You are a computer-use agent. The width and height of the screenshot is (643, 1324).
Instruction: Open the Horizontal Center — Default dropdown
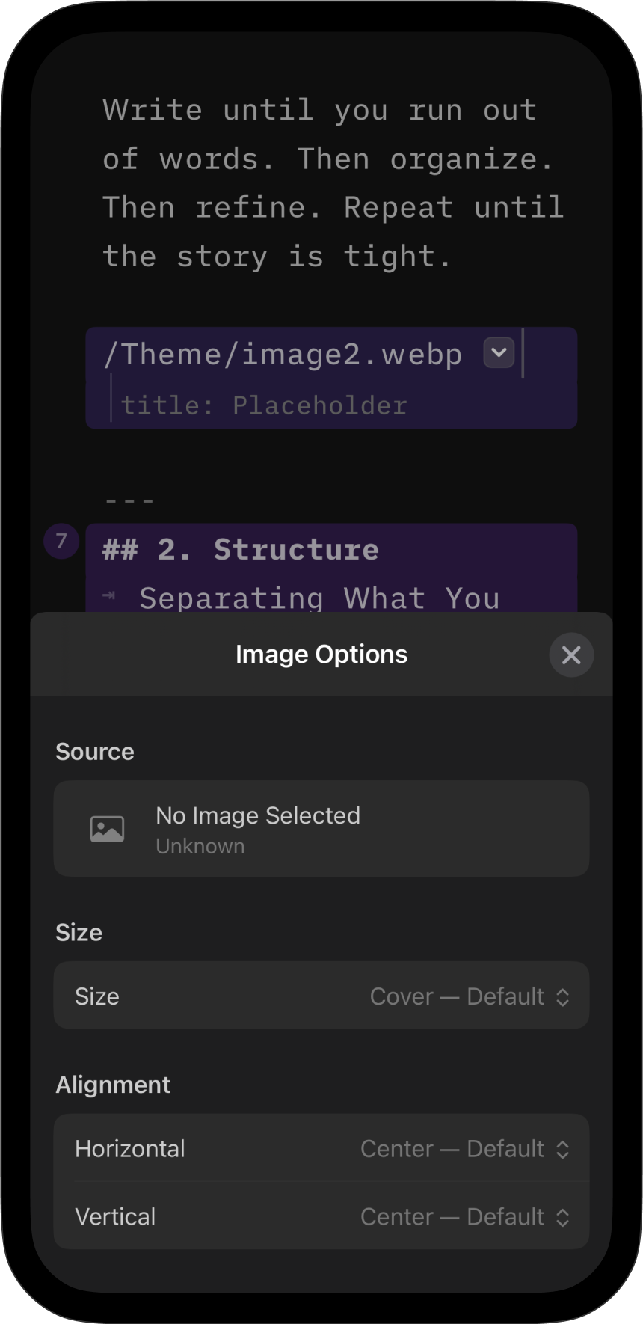pyautogui.click(x=452, y=1149)
